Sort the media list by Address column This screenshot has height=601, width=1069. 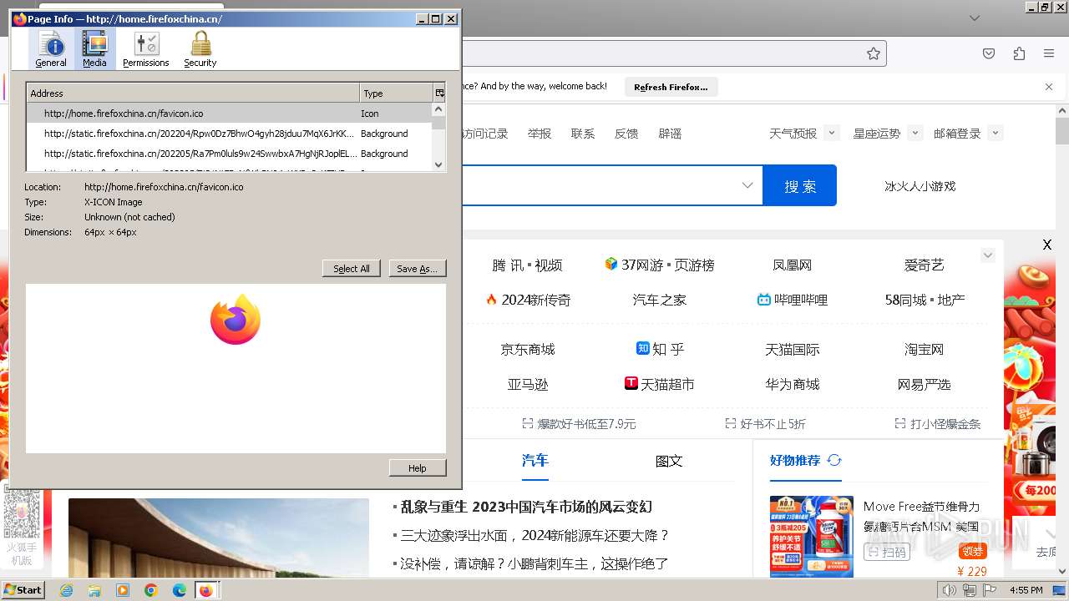[x=193, y=93]
